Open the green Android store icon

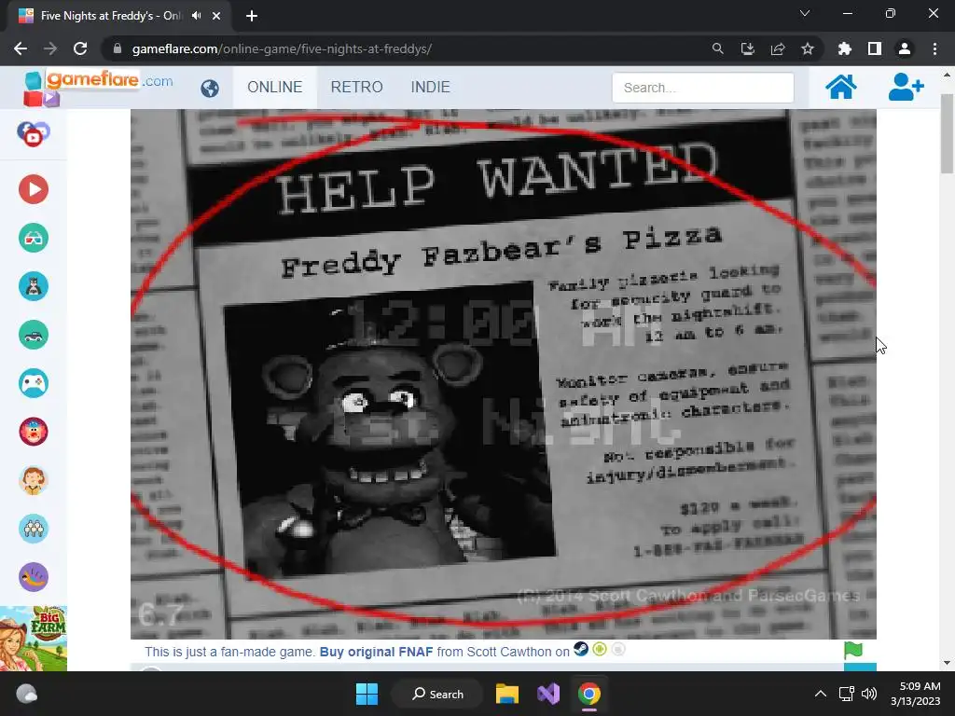pyautogui.click(x=600, y=650)
